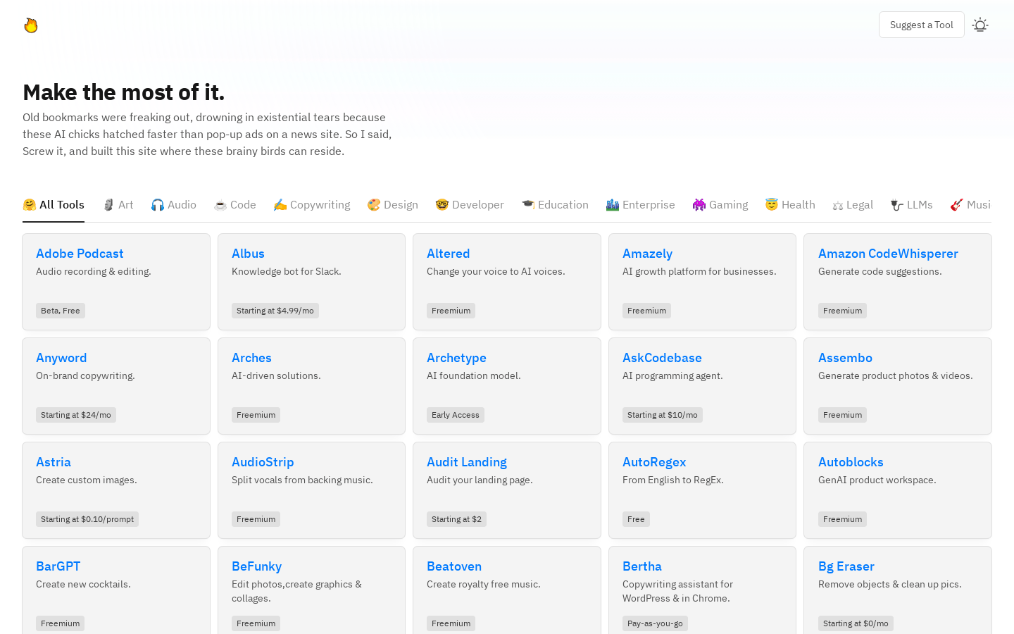Click the 'Starting at $0/mo' tag

pyautogui.click(x=856, y=623)
